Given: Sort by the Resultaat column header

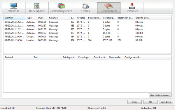Looking at the screenshot, I should (59, 18).
